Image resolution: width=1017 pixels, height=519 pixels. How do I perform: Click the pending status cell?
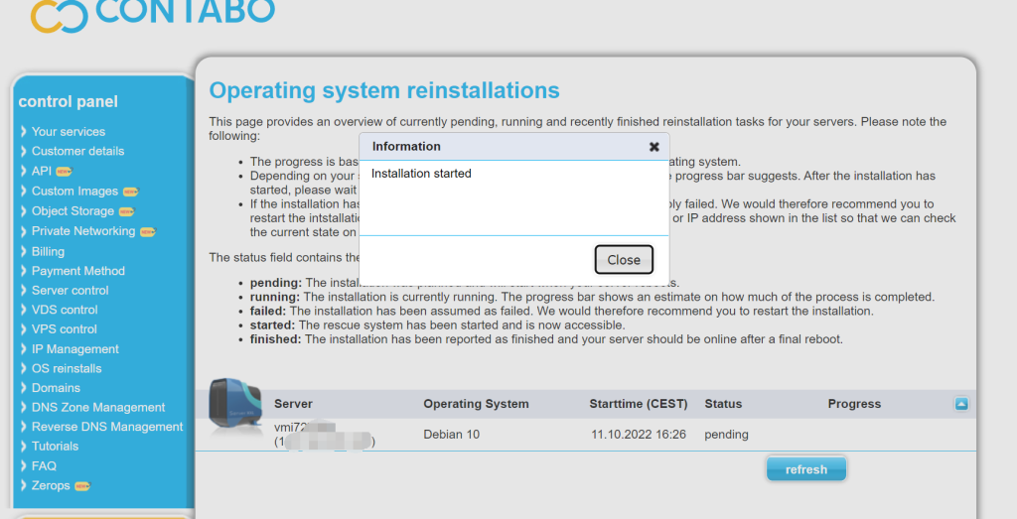pyautogui.click(x=726, y=435)
